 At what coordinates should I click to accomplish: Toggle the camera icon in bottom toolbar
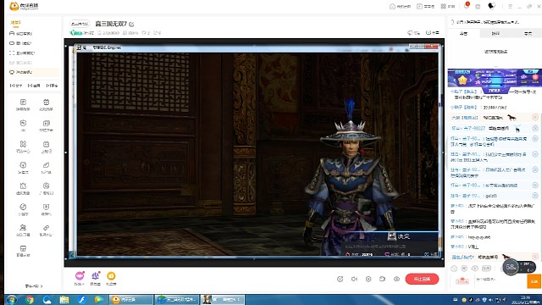[x=382, y=279]
